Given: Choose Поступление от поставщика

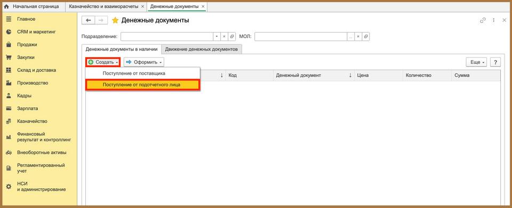Looking at the screenshot, I should point(142,73).
